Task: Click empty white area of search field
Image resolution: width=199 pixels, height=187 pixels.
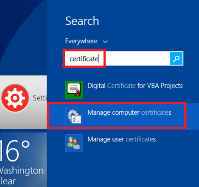Action: pos(137,58)
